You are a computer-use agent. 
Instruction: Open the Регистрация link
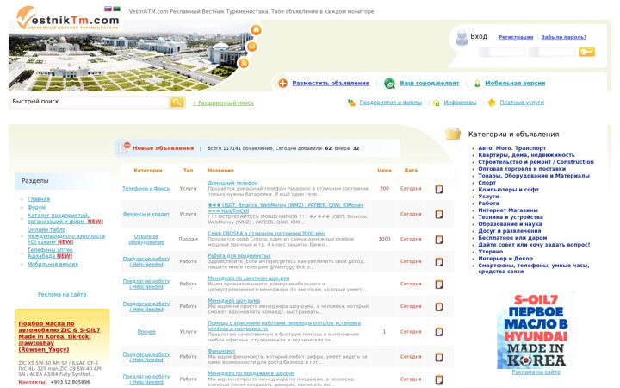click(x=516, y=37)
